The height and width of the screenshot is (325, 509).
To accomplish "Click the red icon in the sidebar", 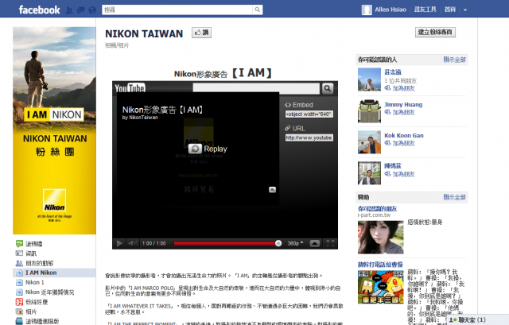I will [19, 302].
